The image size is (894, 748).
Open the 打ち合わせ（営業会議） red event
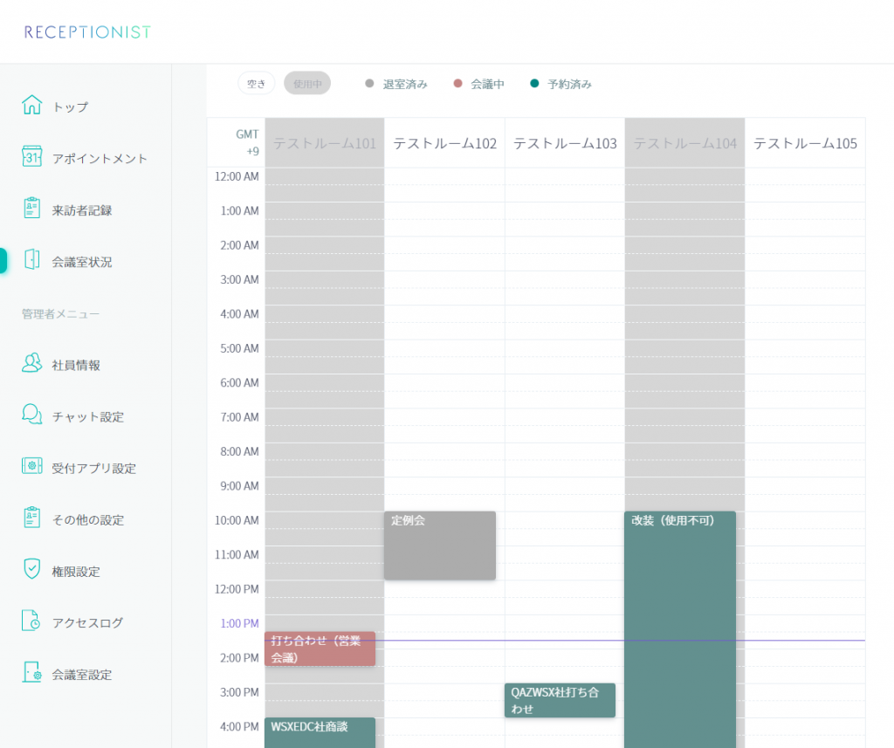click(x=320, y=648)
